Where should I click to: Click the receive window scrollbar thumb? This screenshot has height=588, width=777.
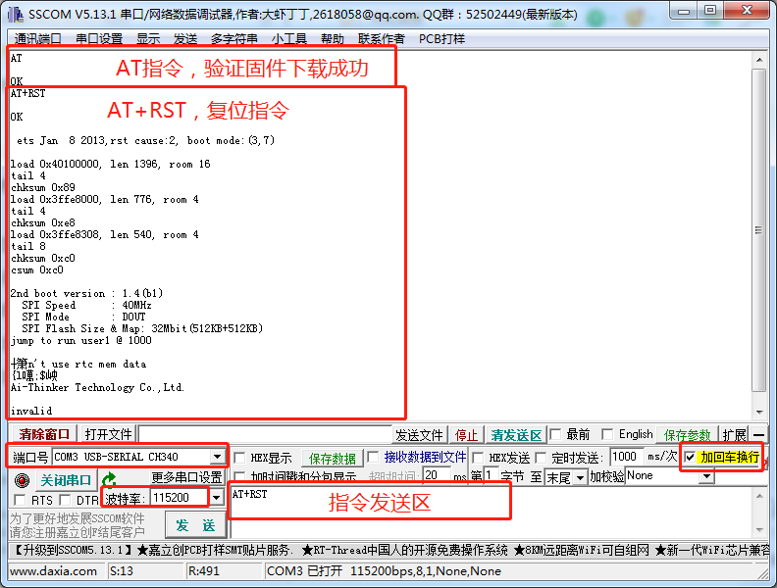coord(759,229)
